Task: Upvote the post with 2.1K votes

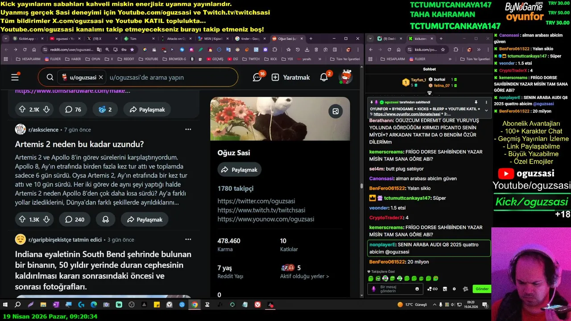Action: tap(22, 109)
